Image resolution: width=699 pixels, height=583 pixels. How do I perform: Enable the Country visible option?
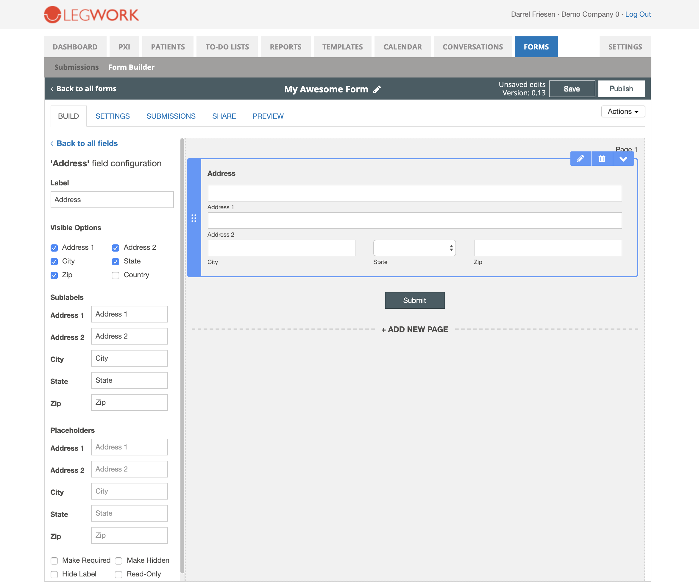(116, 275)
